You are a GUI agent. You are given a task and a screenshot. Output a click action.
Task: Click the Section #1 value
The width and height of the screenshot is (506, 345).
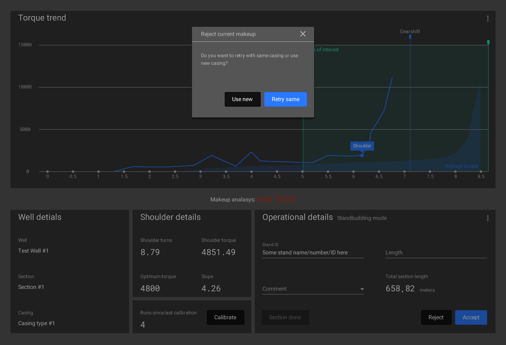(x=31, y=287)
